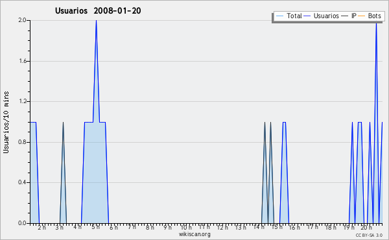Viewport: 389px width, 240px height.
Task: Click the wikiscan.org label below the chart
Action: [x=194, y=234]
